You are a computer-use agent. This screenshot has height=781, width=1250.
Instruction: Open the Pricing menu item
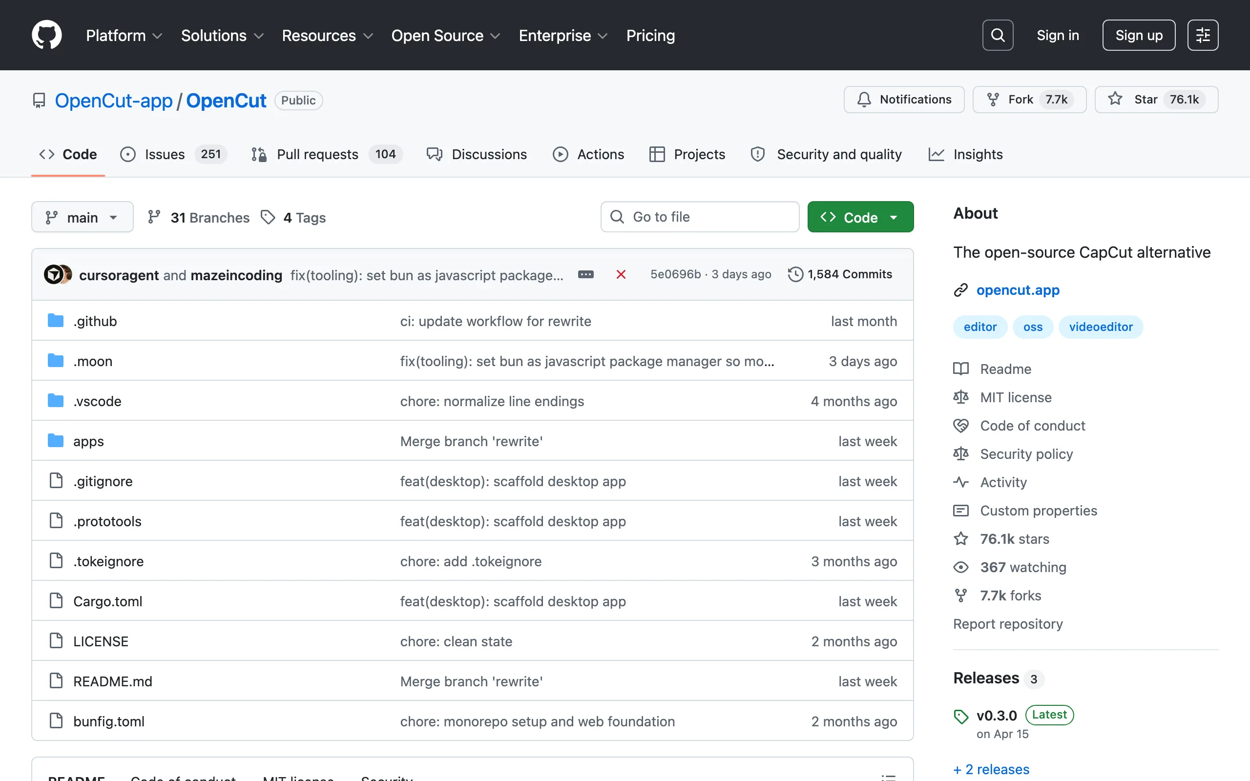650,35
